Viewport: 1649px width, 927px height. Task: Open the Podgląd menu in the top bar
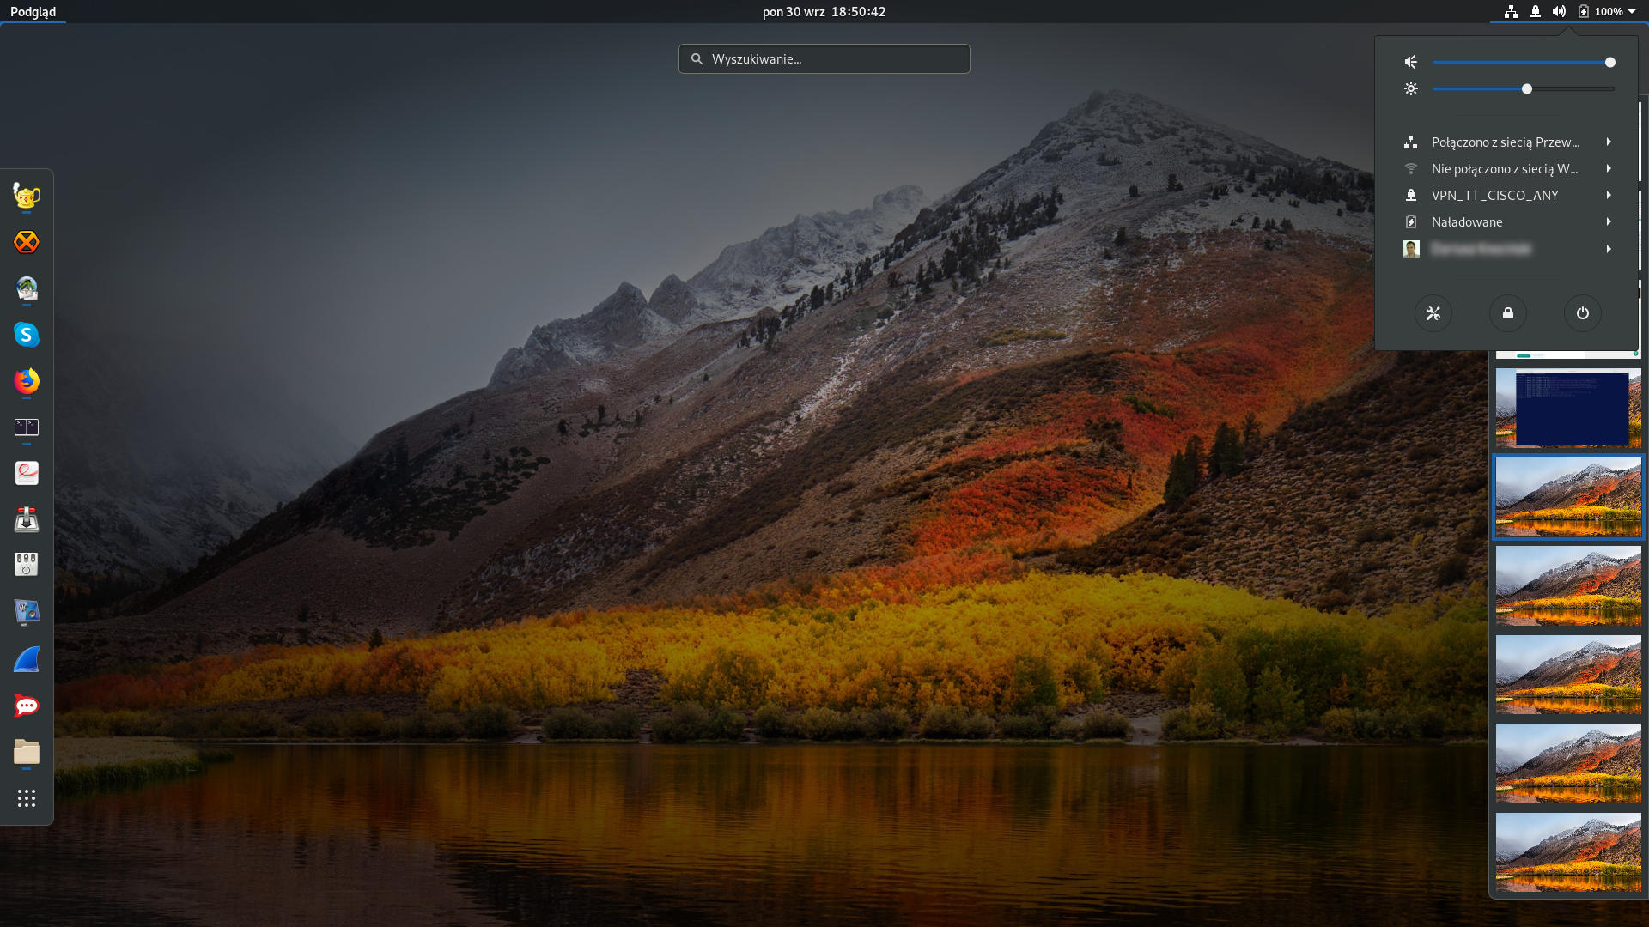(33, 12)
